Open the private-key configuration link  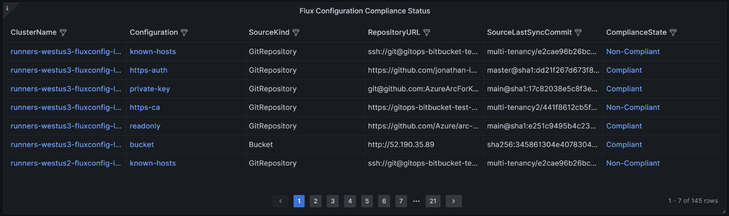[150, 89]
